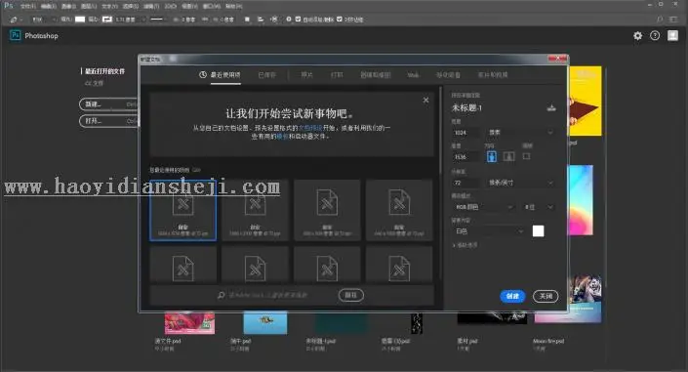Click the height field showing 1536
The image size is (688, 372).
(x=465, y=157)
